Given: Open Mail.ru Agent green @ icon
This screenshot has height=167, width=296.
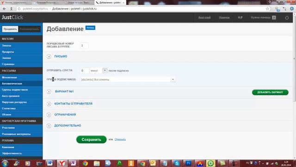Looking at the screenshot, I should coord(211,163).
